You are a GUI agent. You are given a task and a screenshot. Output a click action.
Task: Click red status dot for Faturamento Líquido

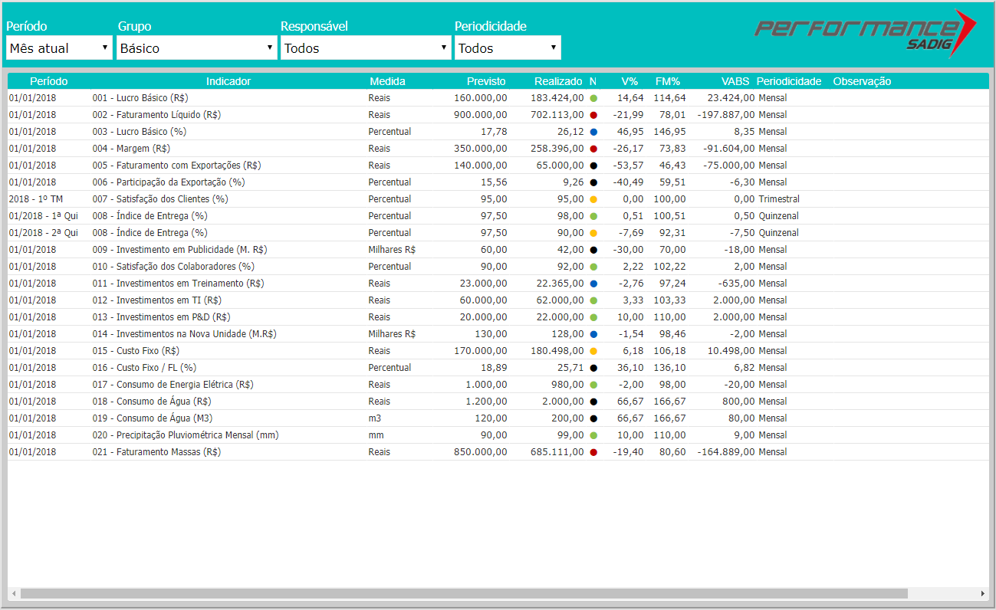click(593, 115)
